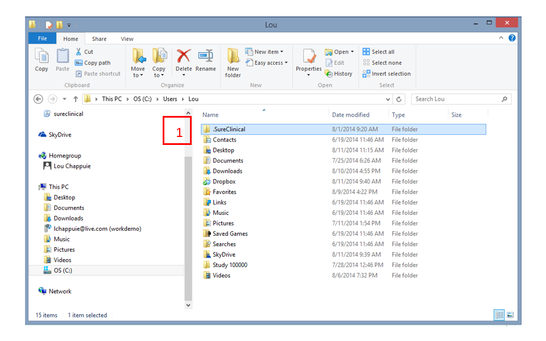Refresh the current folder
546x341 pixels.
(x=399, y=99)
